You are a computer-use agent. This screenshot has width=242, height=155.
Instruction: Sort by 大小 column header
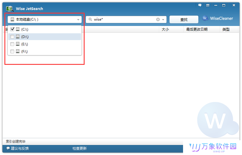(x=165, y=29)
